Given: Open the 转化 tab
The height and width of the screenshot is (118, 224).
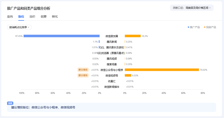Looking at the screenshot, I should click(x=55, y=16).
